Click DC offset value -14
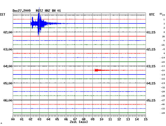166x126 pixels. click(x=163, y=58)
